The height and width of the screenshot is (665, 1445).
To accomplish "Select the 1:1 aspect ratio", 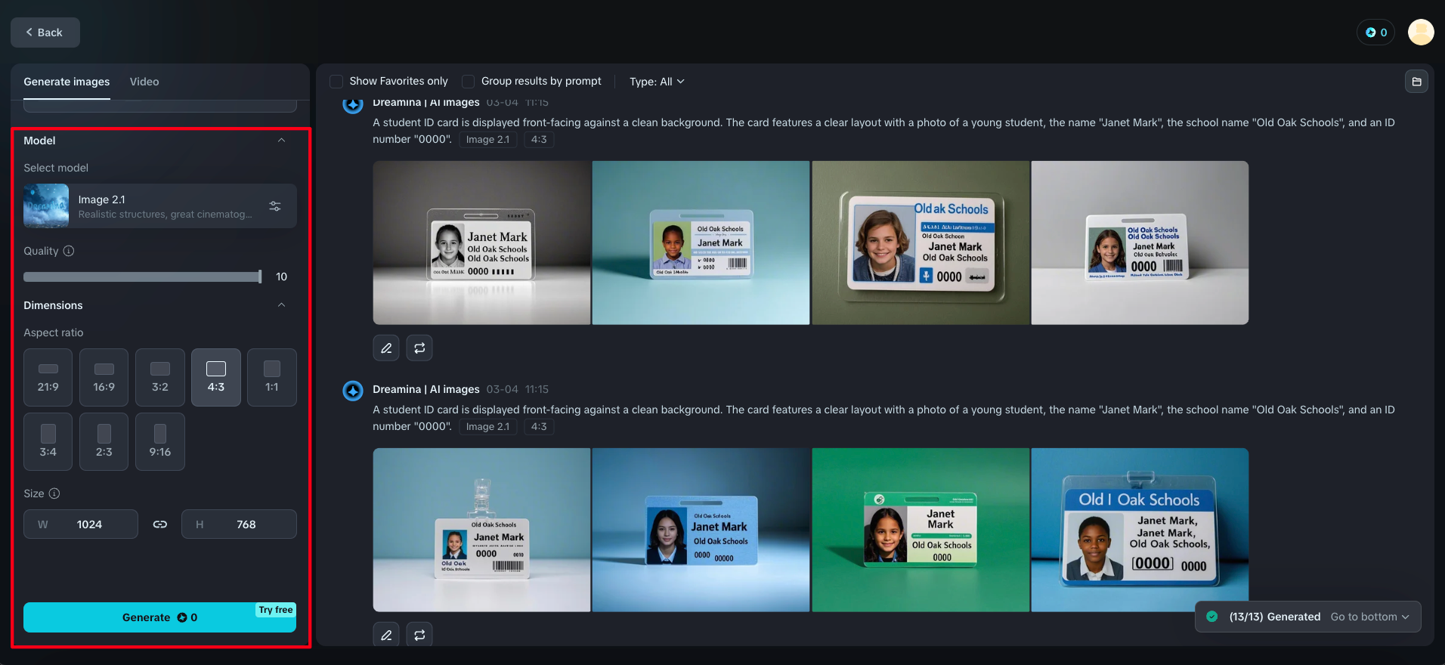I will click(x=272, y=378).
